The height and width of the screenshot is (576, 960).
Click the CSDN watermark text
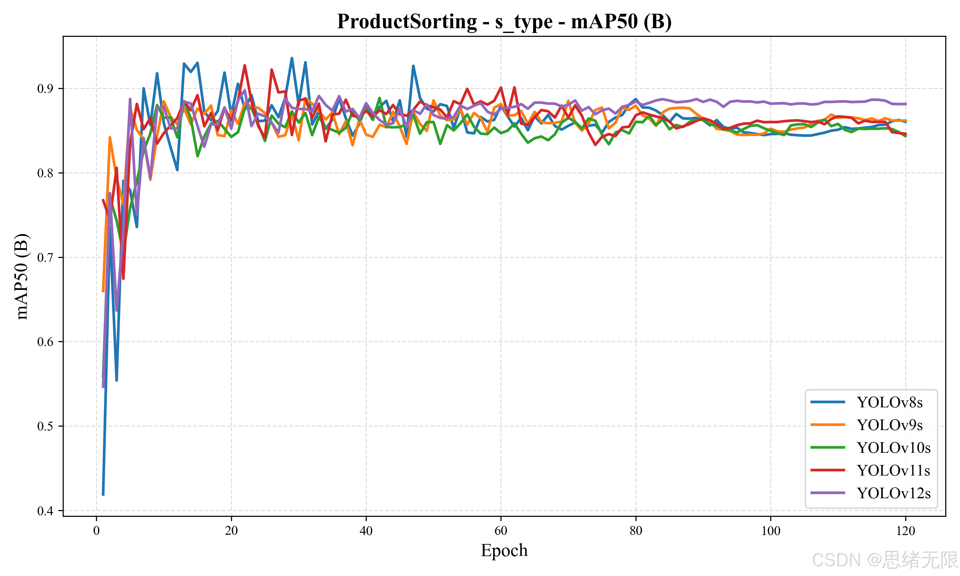coord(885,560)
